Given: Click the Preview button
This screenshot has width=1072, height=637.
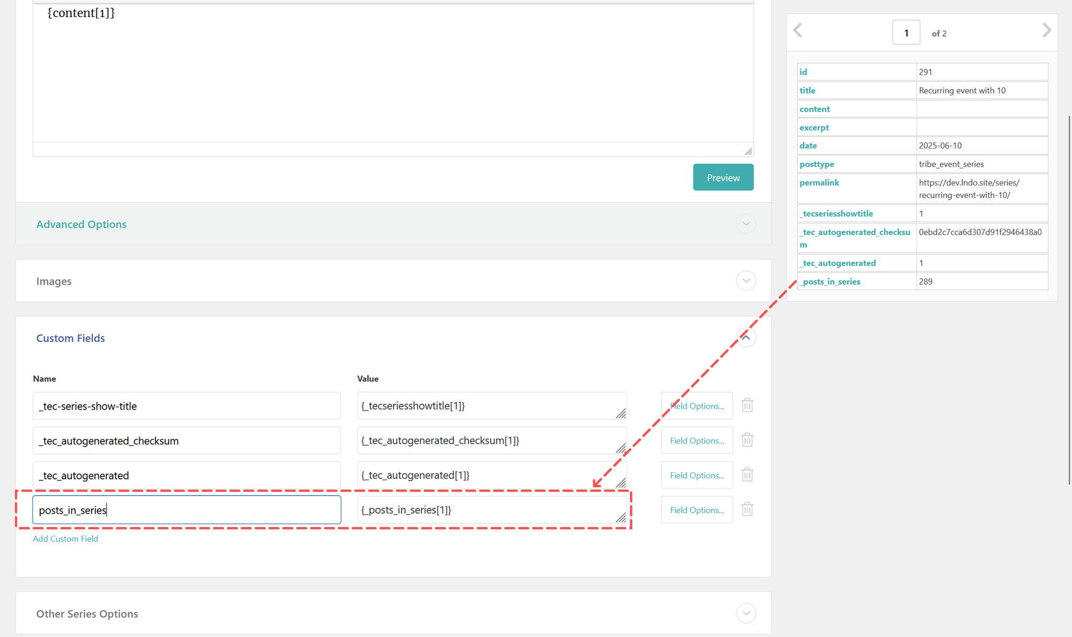Looking at the screenshot, I should [723, 177].
